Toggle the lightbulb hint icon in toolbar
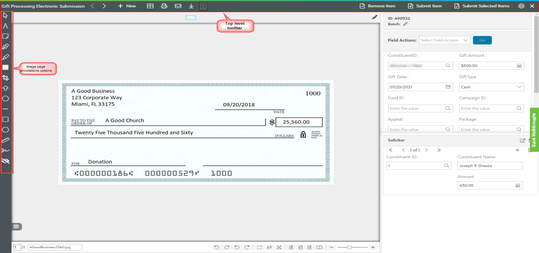This screenshot has width=539, height=253. click(x=204, y=6)
